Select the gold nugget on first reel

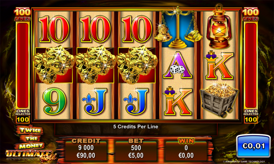click(x=53, y=64)
